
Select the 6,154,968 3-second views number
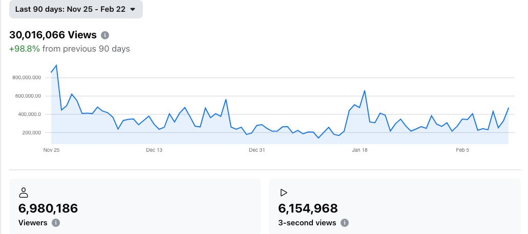click(308, 208)
